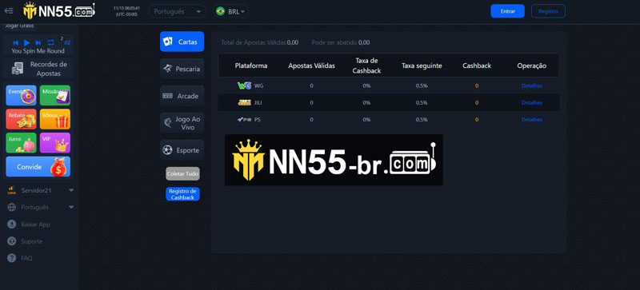Open Detalhes for PS platform
Image resolution: width=640 pixels, height=290 pixels.
pyautogui.click(x=532, y=120)
